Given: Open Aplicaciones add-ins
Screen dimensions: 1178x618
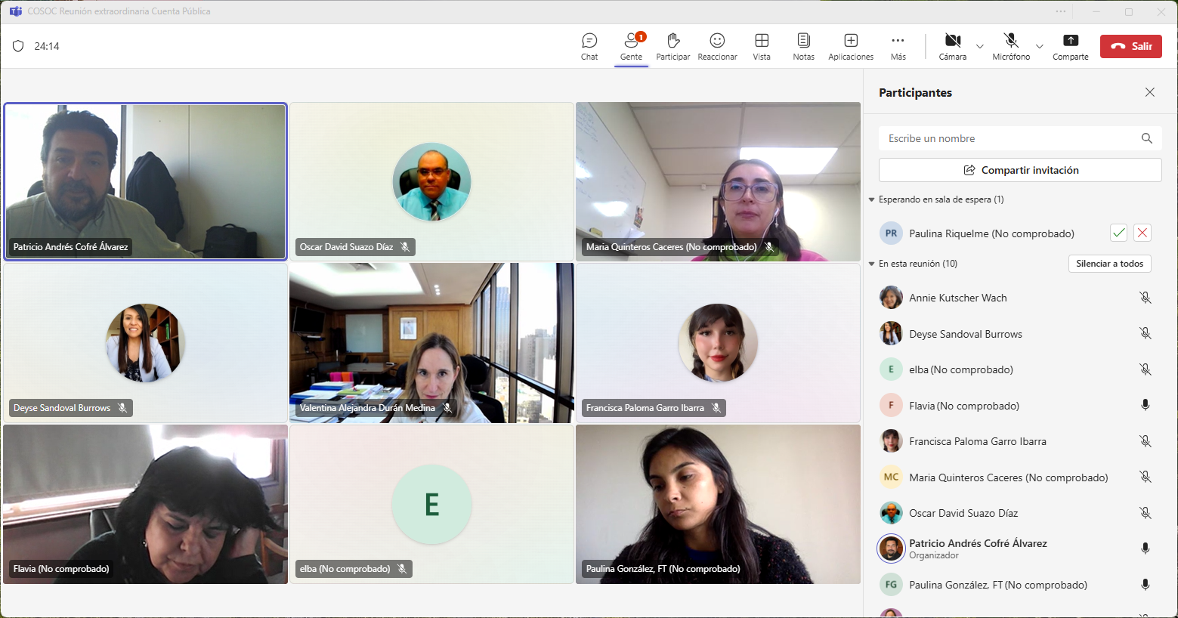Looking at the screenshot, I should (851, 46).
